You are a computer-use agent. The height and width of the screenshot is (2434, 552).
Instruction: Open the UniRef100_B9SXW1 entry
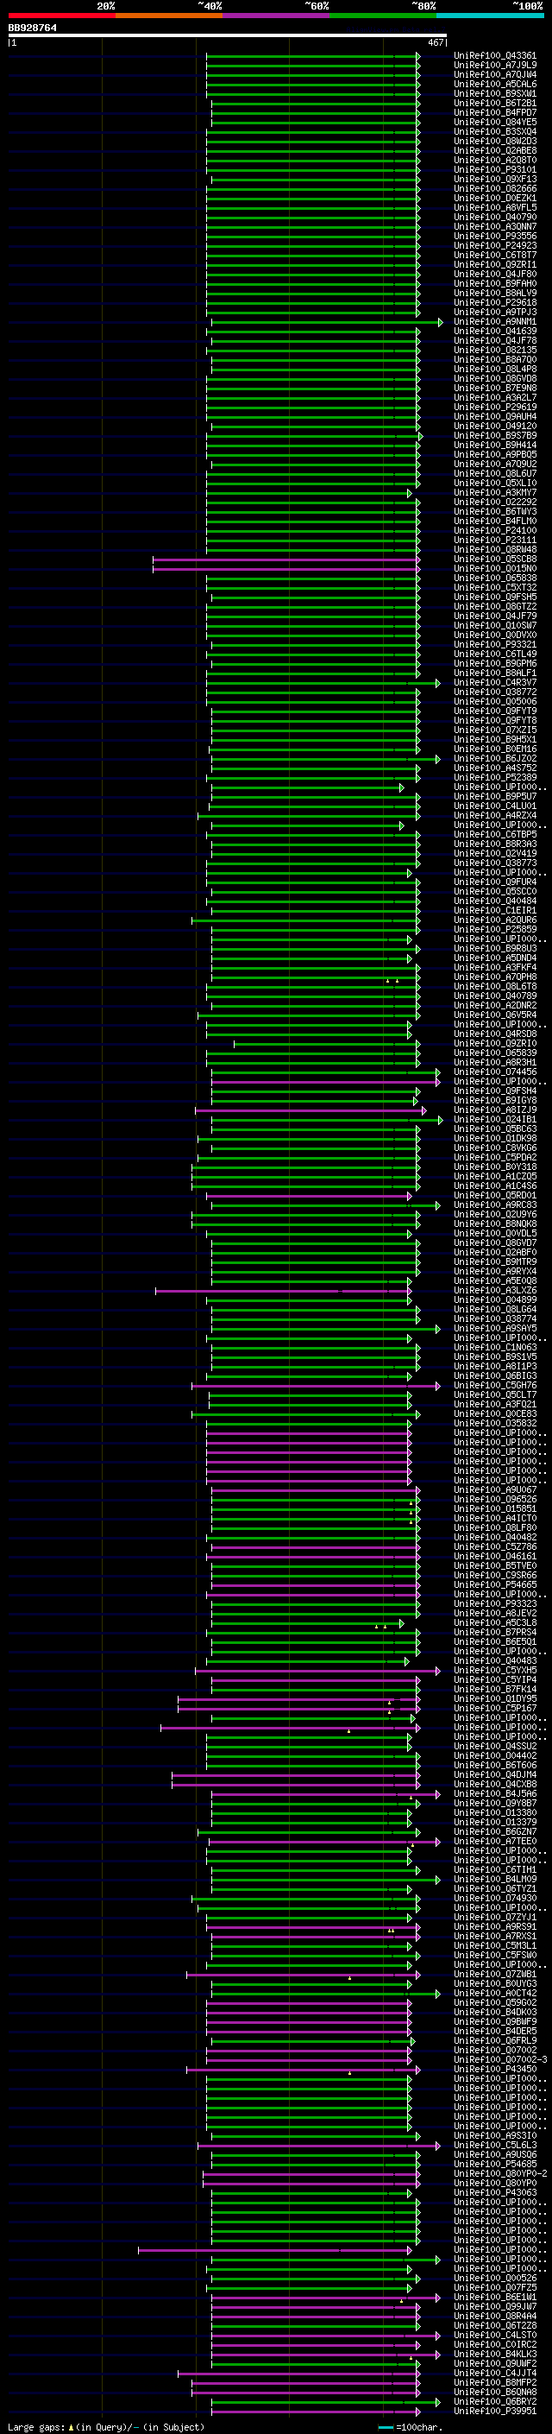coord(495,93)
